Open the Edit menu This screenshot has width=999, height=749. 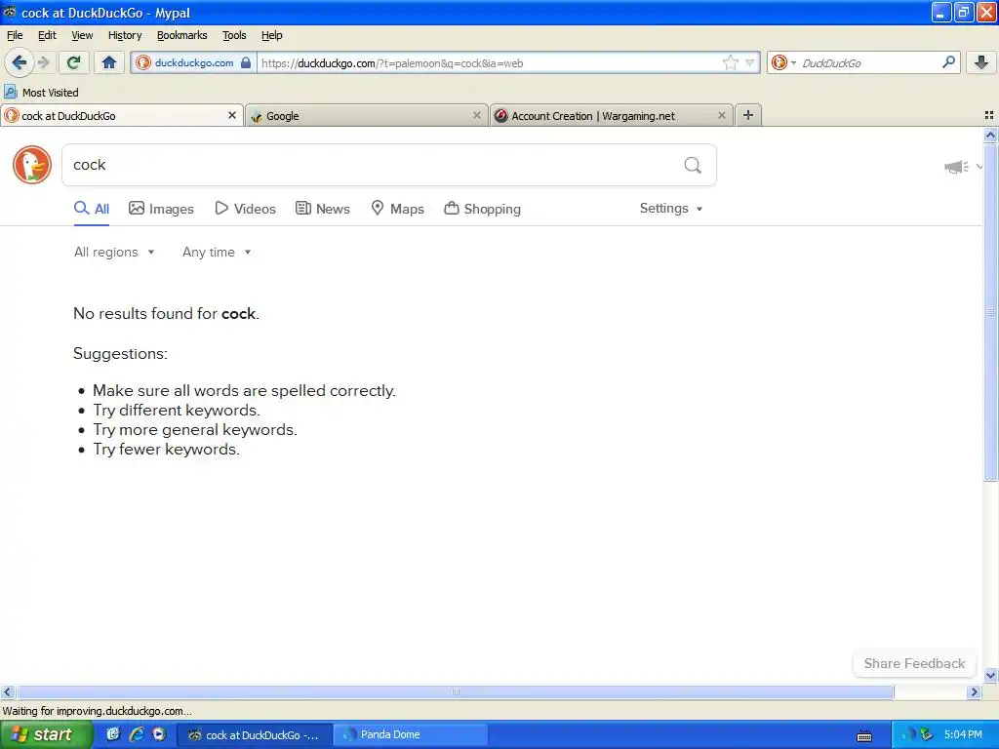click(47, 35)
